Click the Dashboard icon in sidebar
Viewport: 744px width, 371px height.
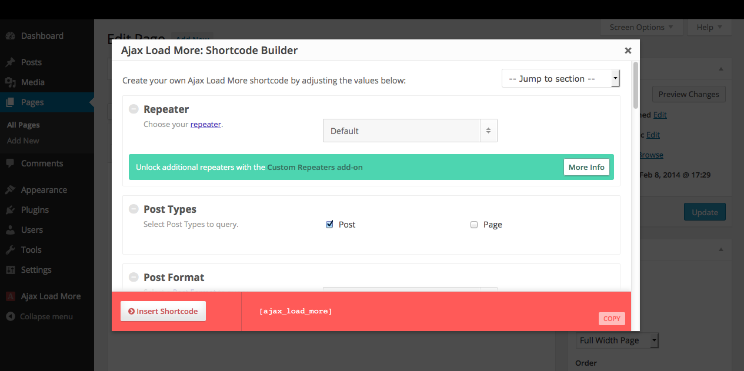[10, 36]
